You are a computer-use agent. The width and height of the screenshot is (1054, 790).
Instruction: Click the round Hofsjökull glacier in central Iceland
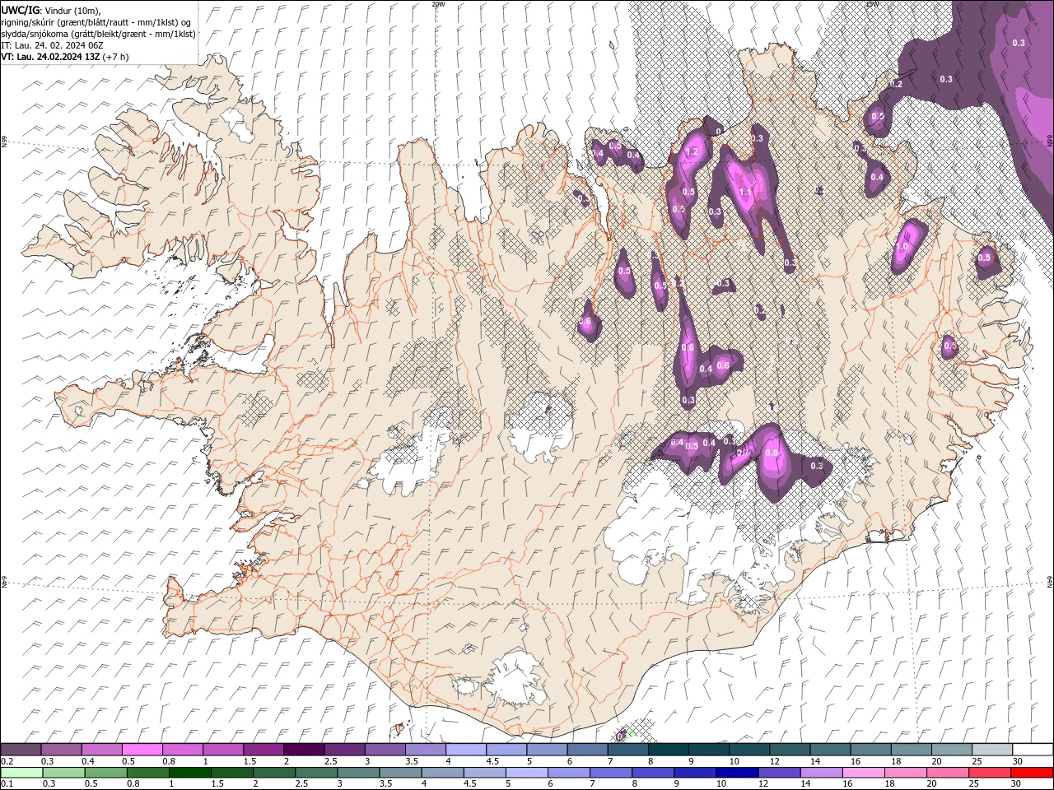pos(542,428)
